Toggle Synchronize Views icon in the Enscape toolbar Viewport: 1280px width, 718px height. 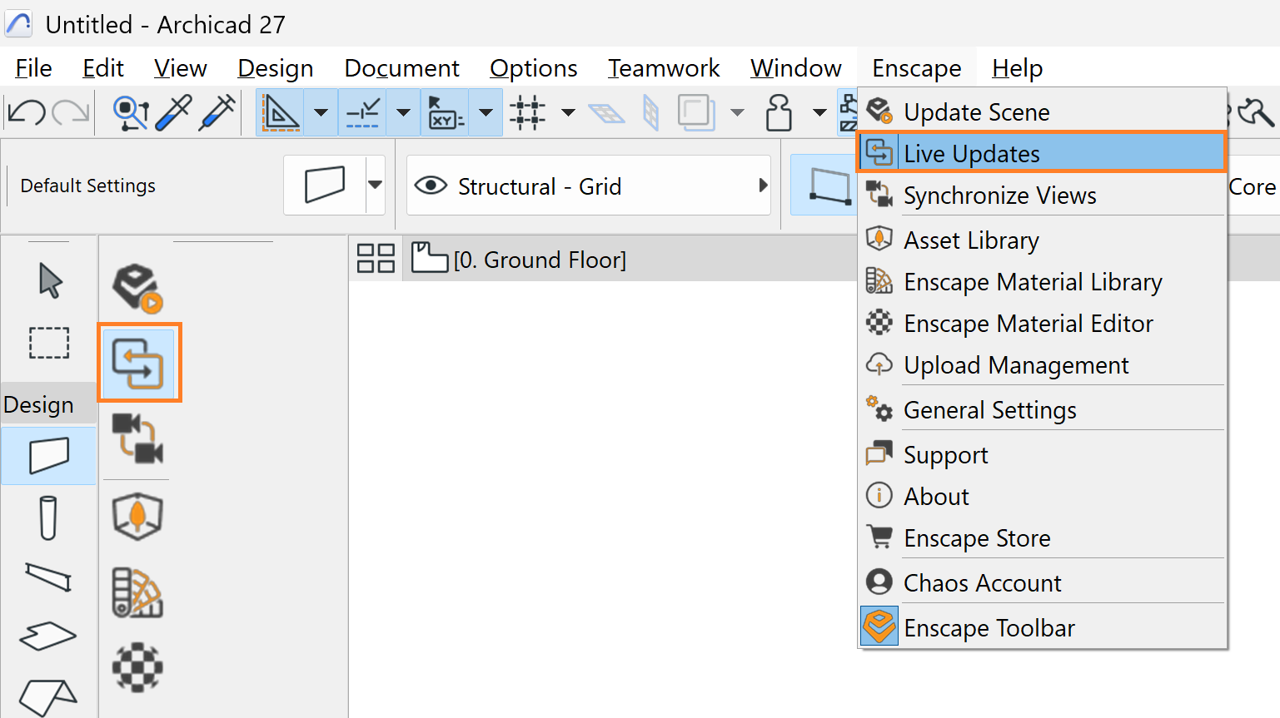(138, 438)
